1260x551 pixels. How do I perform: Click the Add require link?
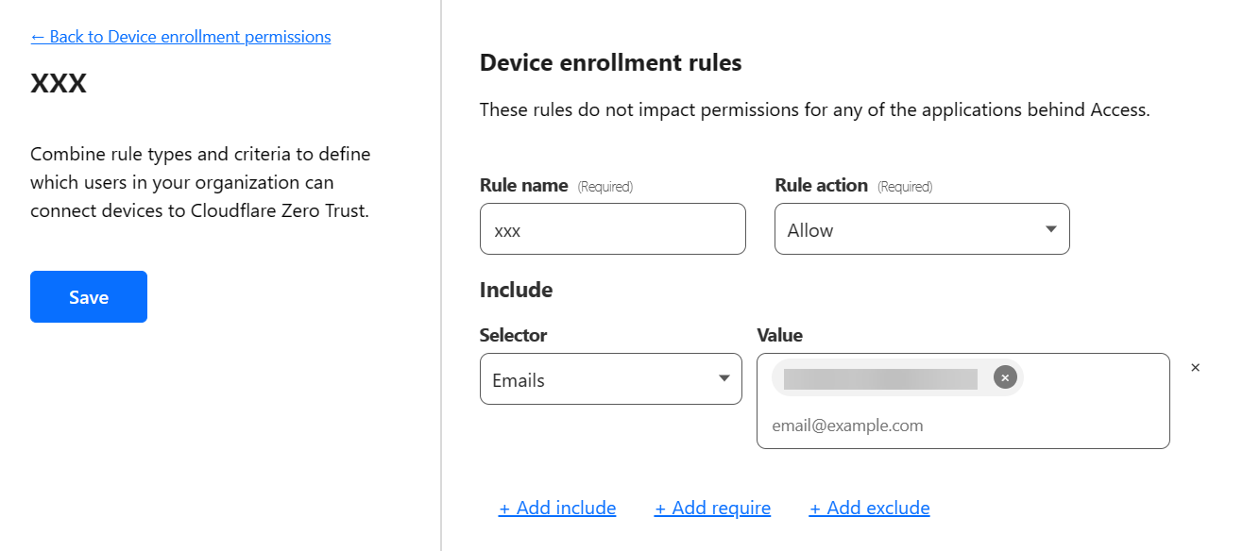coord(712,509)
